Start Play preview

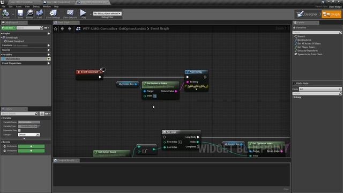tap(83, 14)
